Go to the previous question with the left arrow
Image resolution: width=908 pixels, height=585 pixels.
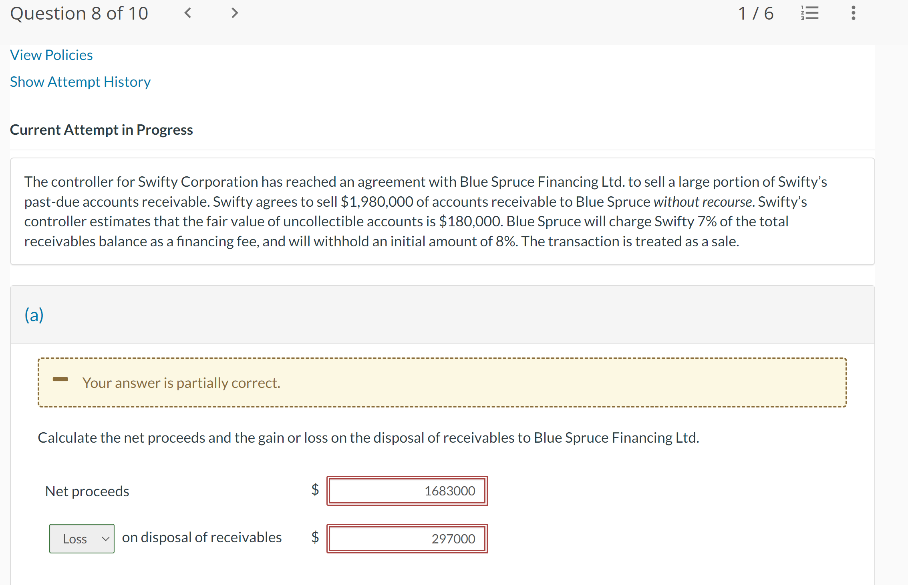[187, 13]
